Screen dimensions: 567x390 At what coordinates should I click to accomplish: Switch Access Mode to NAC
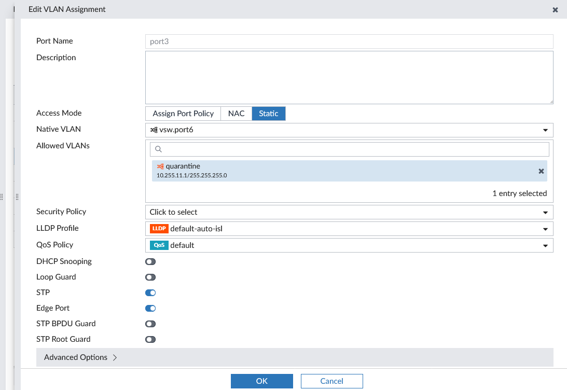click(x=236, y=113)
